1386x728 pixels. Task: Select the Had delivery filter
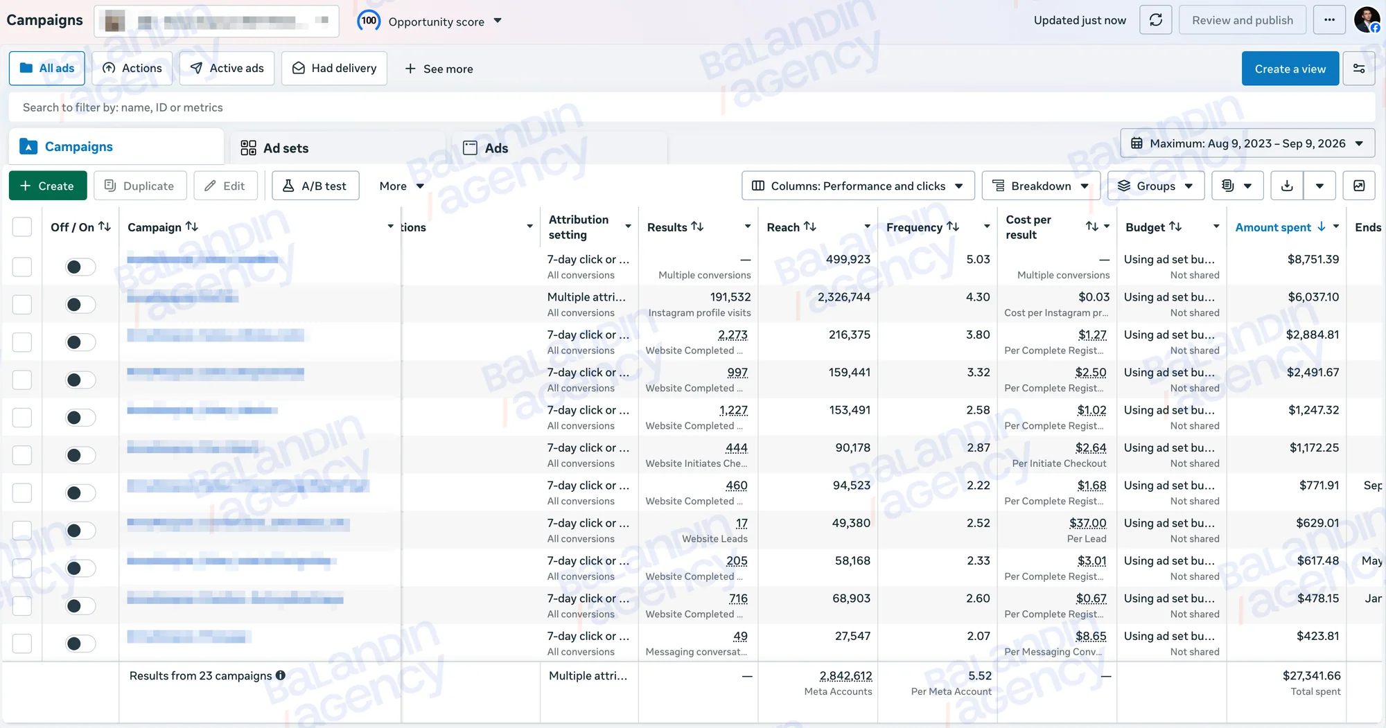point(334,68)
